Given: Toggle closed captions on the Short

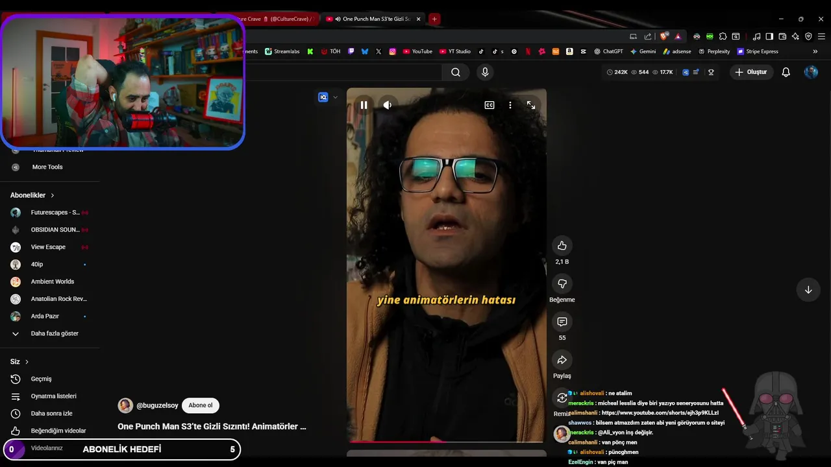Looking at the screenshot, I should point(490,105).
